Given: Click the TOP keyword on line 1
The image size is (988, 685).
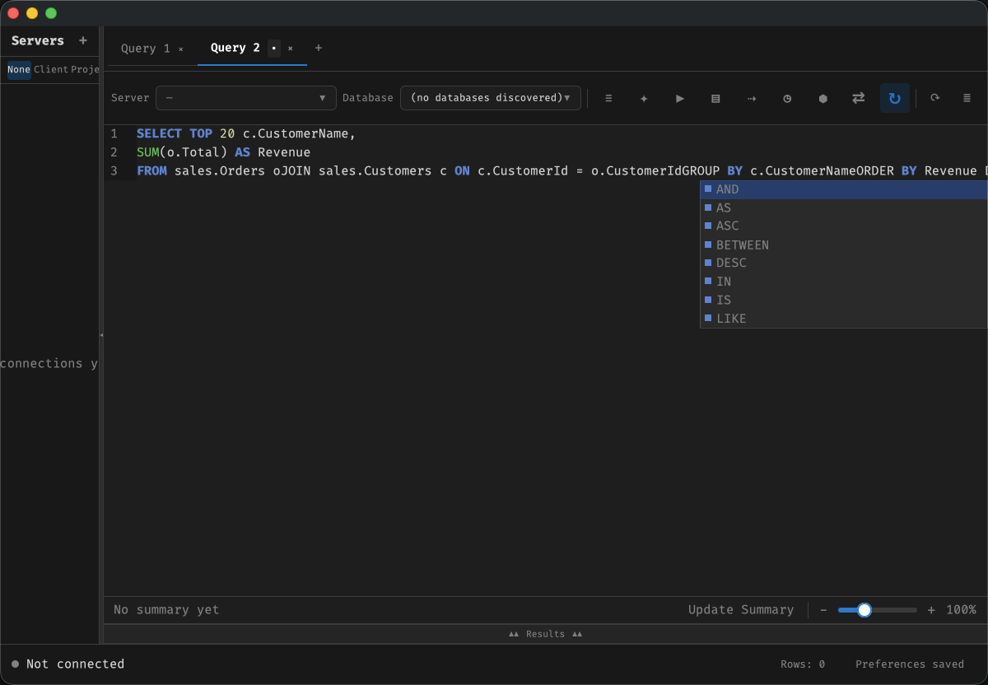Looking at the screenshot, I should click(201, 133).
